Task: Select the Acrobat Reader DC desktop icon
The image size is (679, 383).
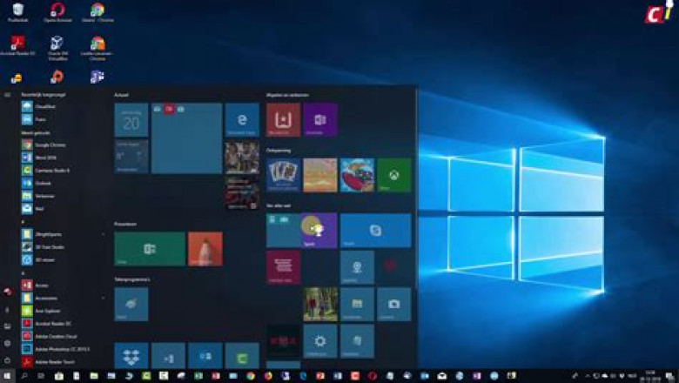Action: (x=17, y=46)
